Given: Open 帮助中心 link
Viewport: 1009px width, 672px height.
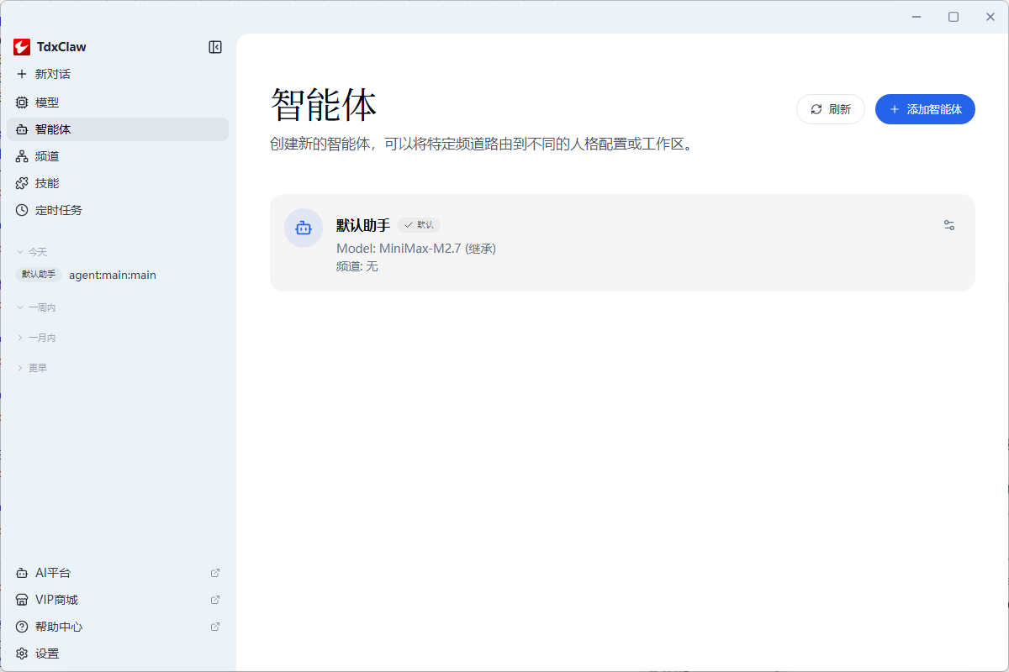Looking at the screenshot, I should point(118,627).
